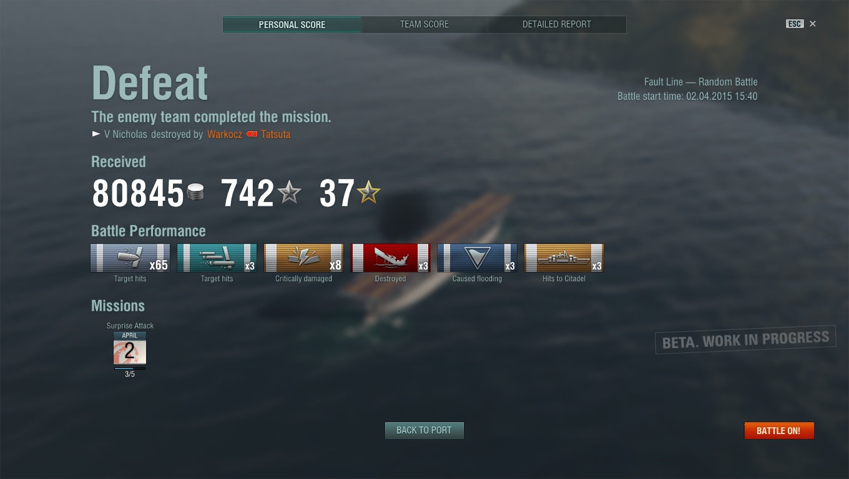This screenshot has height=479, width=849.
Task: Click the player name Warkocz
Action: pyautogui.click(x=225, y=134)
